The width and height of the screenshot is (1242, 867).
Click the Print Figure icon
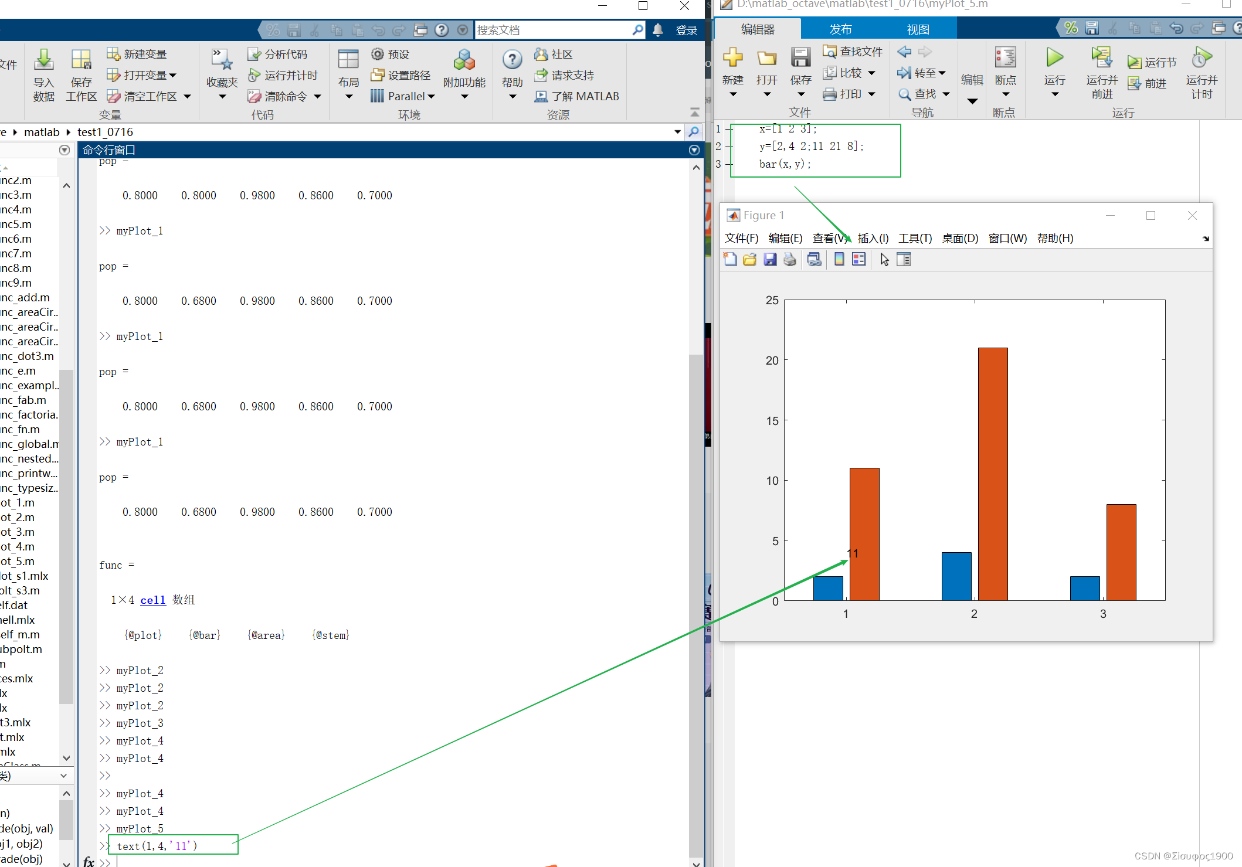790,260
